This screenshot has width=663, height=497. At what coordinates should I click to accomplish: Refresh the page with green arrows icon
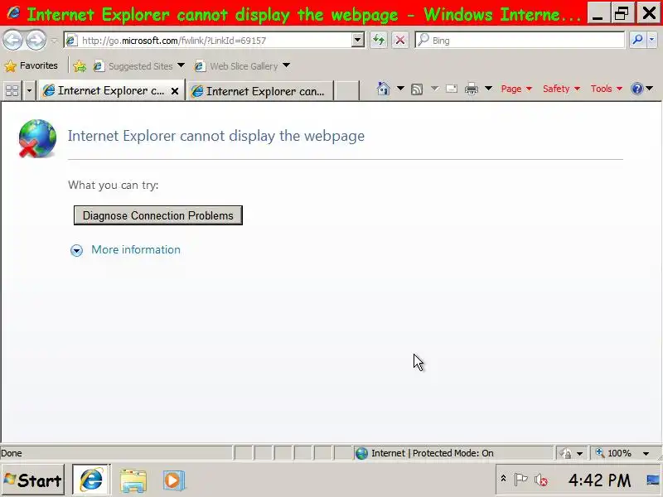point(379,41)
